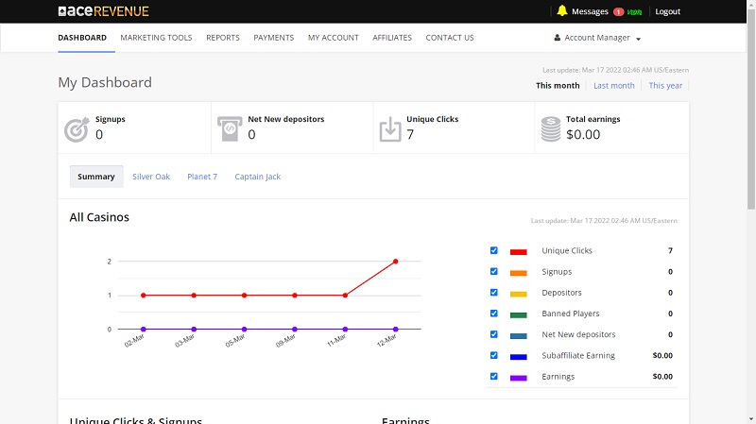Switch to Captain Jack tab
Screen dimensions: 756x424
pyautogui.click(x=257, y=177)
